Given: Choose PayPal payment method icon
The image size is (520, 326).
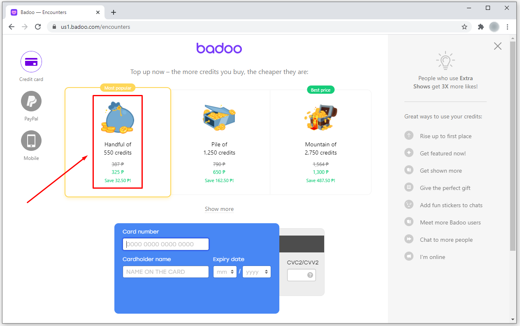Looking at the screenshot, I should click(x=31, y=101).
